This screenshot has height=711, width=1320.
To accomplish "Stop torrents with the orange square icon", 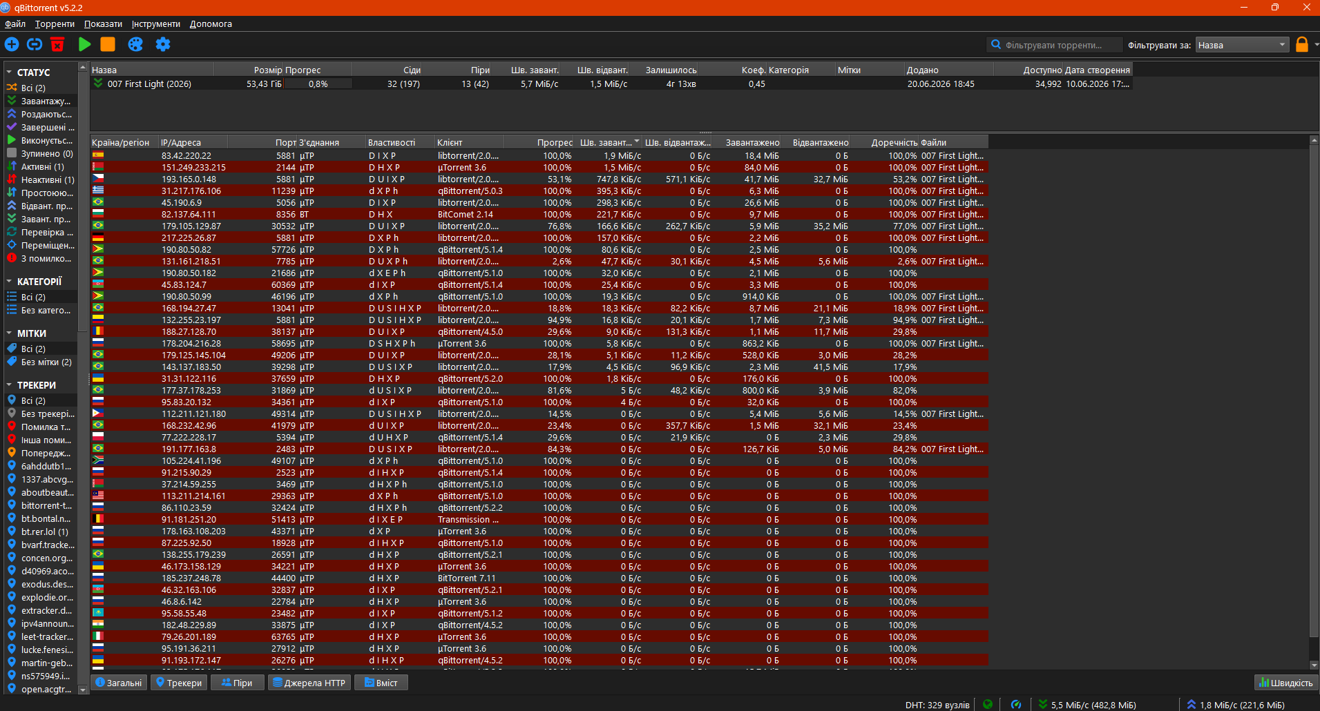I will (108, 44).
